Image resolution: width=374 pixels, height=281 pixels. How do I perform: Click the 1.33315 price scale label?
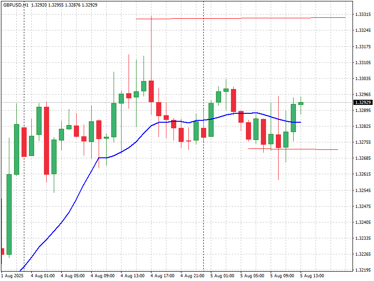[363, 15]
